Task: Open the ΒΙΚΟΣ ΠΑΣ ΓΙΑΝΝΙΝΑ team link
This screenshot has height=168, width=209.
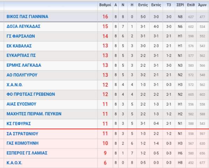Action: [x=27, y=17]
